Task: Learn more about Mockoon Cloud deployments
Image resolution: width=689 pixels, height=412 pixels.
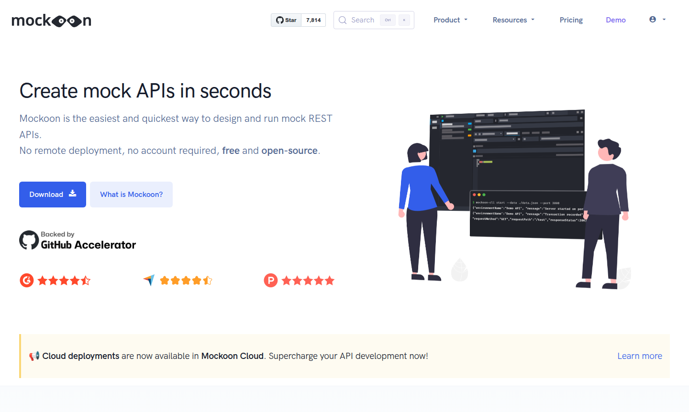Action: point(640,356)
